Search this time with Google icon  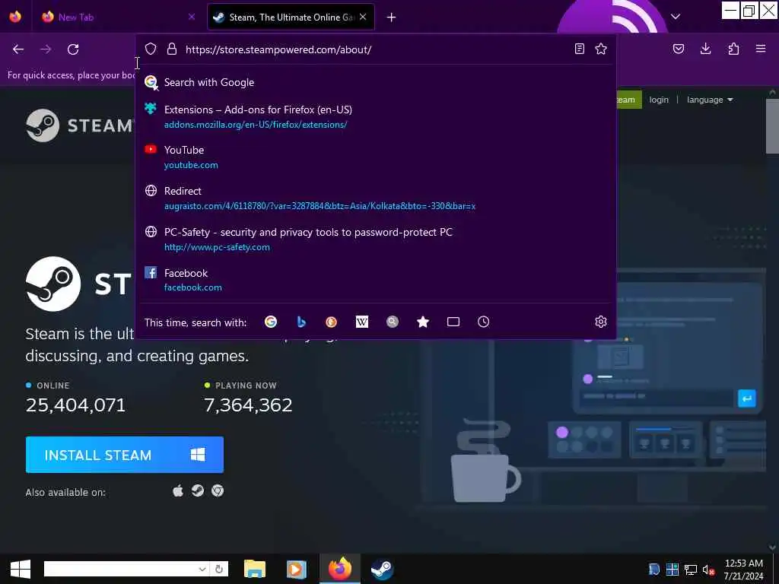[x=271, y=322]
